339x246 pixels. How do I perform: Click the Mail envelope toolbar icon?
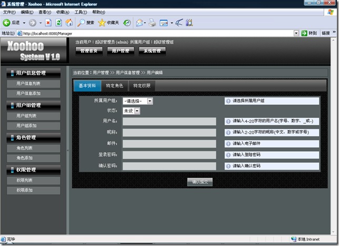coord(139,23)
